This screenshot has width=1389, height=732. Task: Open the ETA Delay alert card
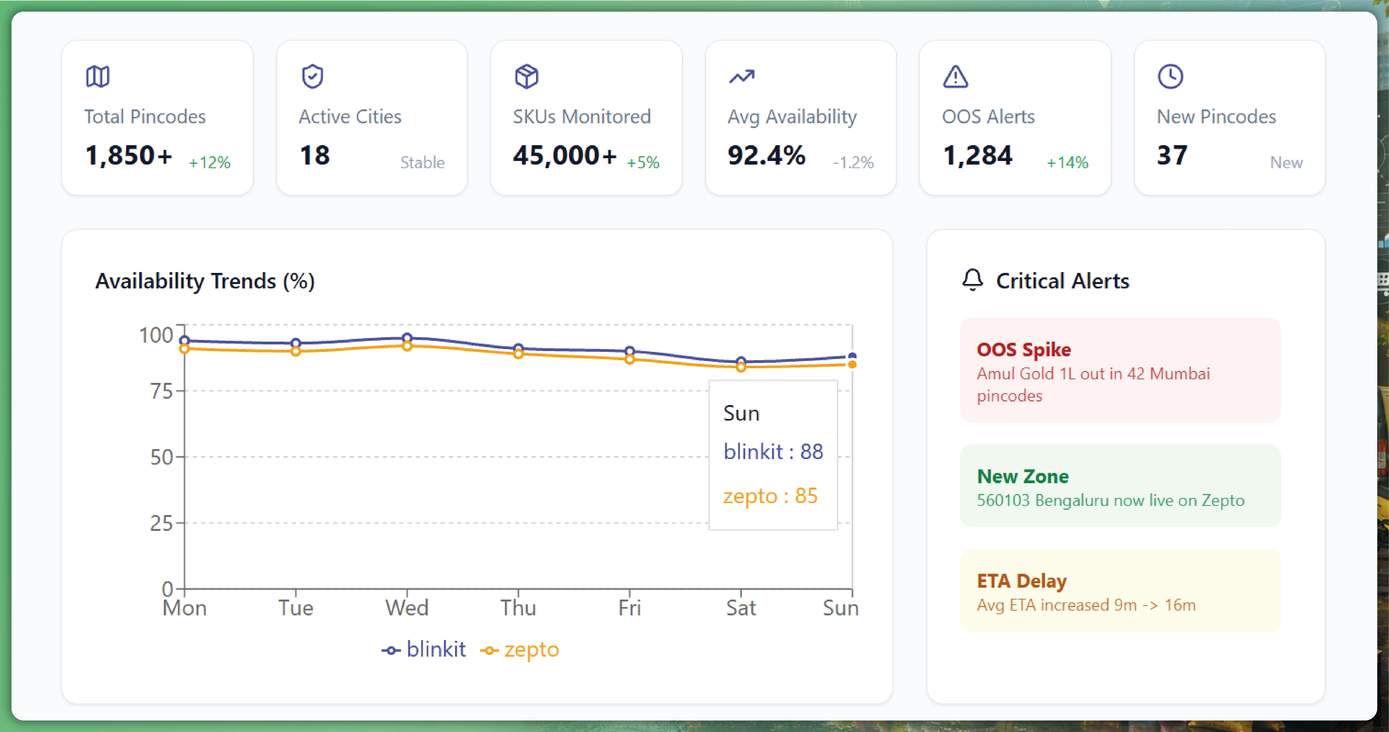(x=1120, y=590)
